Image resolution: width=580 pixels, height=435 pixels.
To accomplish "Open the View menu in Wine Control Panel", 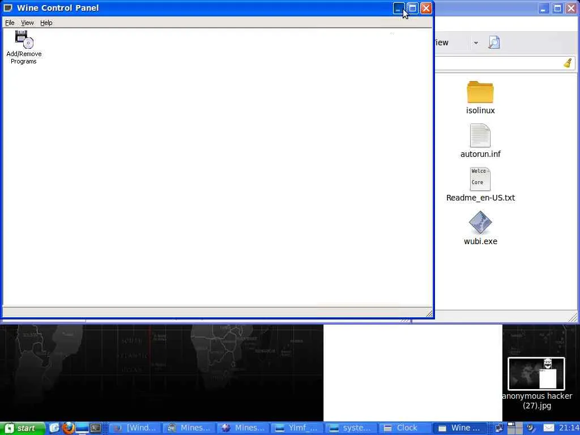I will point(27,23).
